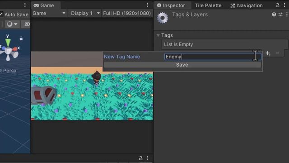This screenshot has height=163, width=289.
Task: Select the 'List is Empty' text
Action: [x=178, y=44]
